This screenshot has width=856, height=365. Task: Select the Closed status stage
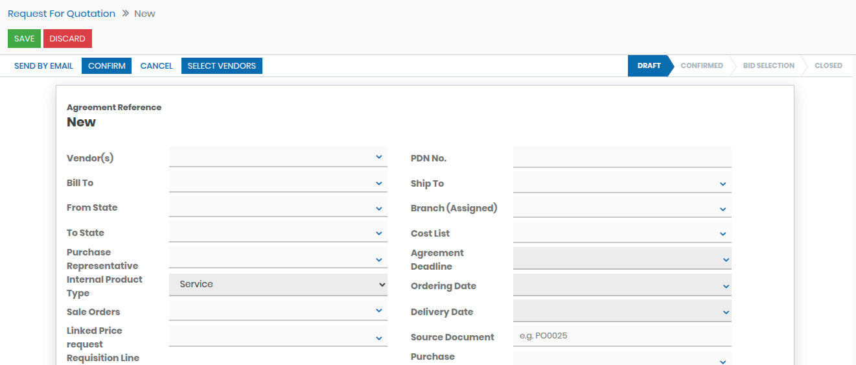[827, 66]
